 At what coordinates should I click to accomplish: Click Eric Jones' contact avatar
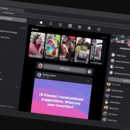[x=109, y=84]
